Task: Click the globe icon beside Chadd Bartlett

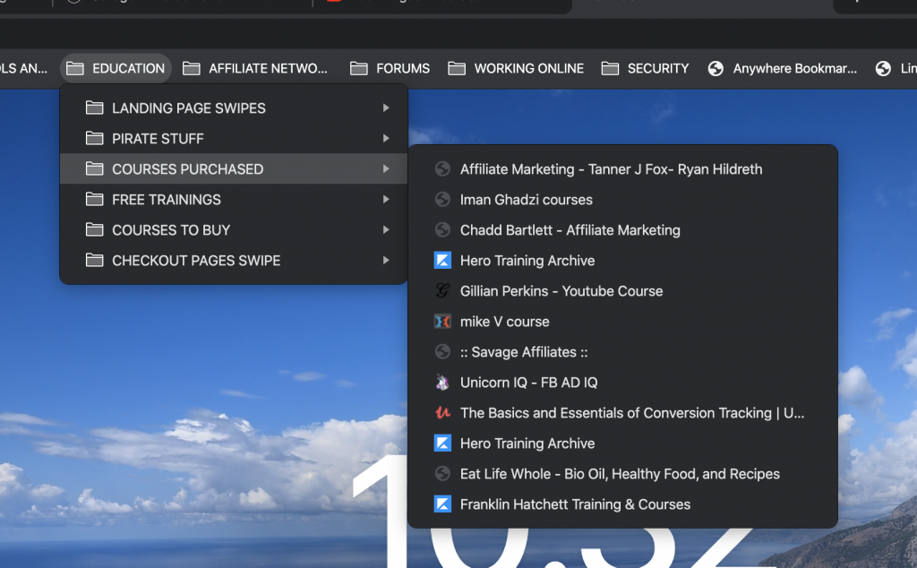Action: [442, 230]
